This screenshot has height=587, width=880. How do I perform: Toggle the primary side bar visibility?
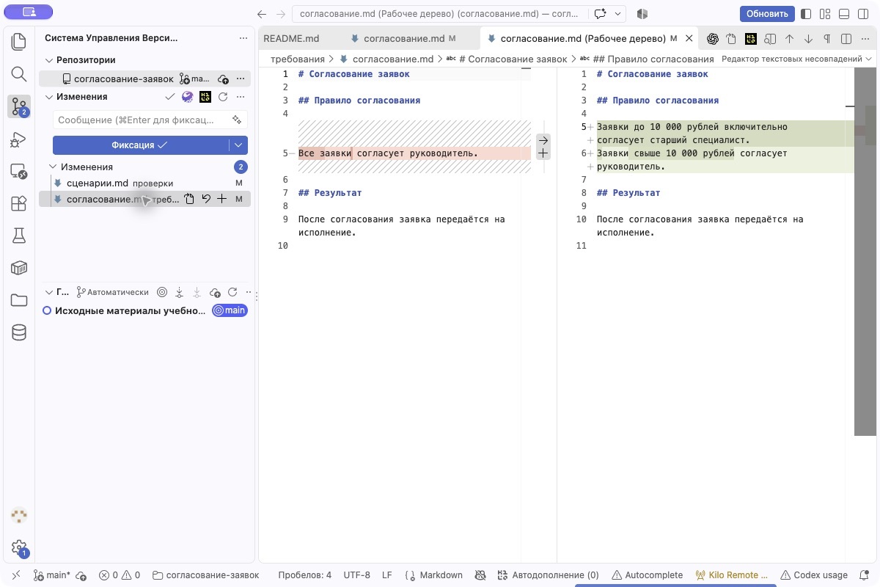pos(807,14)
